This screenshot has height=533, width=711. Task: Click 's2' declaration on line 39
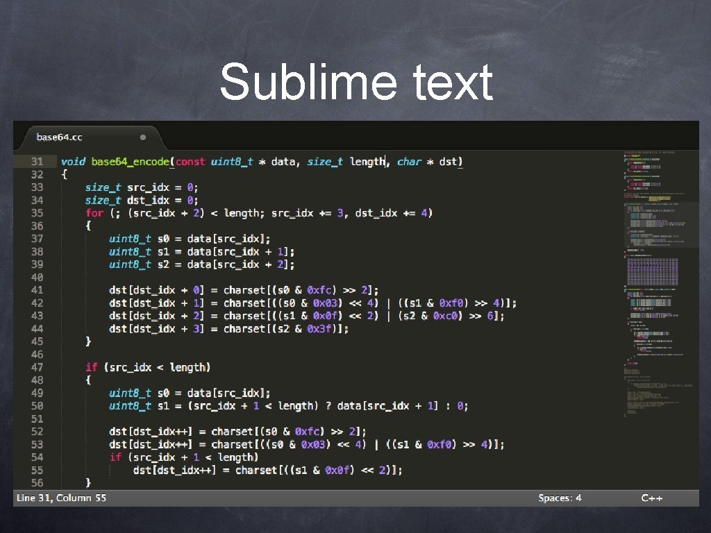[x=163, y=264]
